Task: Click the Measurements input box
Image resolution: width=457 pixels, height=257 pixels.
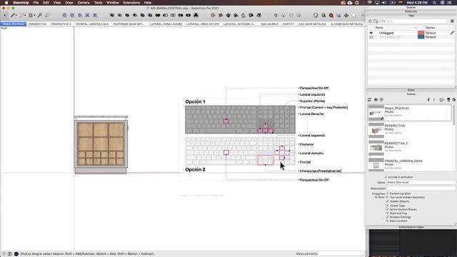Action: [341, 254]
